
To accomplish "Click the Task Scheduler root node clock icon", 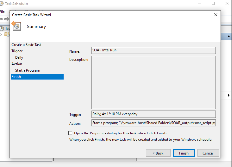I will click(2, 28).
